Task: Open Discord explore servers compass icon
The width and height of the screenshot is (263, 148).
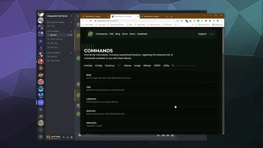Action: click(x=41, y=136)
